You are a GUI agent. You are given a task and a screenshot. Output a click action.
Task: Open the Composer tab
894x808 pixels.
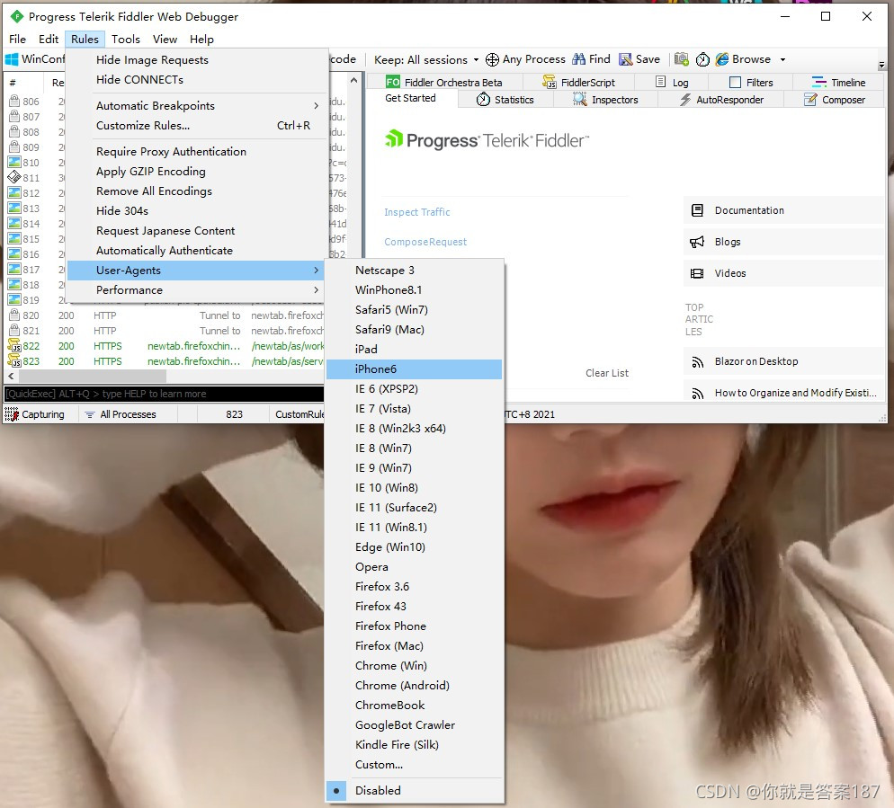(x=834, y=100)
